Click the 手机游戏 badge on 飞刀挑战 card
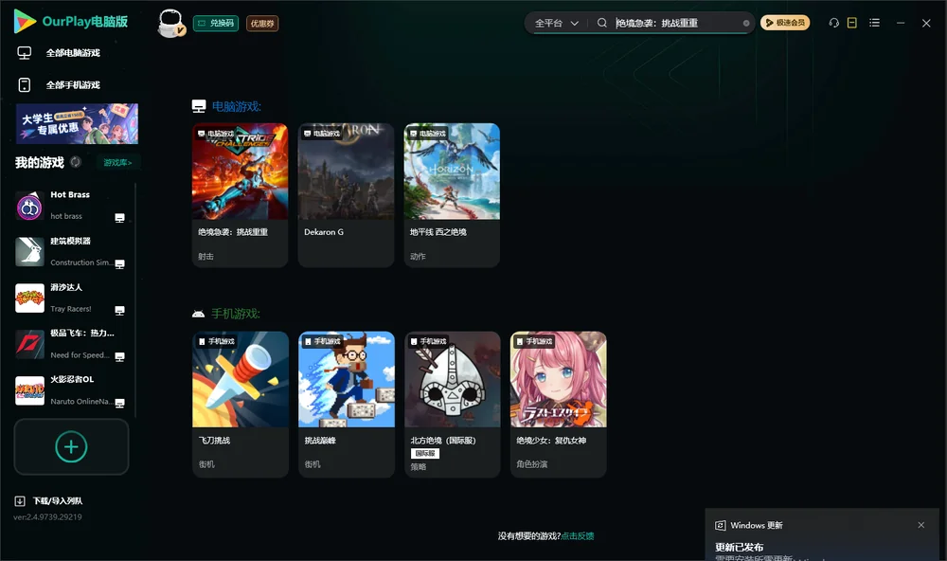 [x=217, y=341]
